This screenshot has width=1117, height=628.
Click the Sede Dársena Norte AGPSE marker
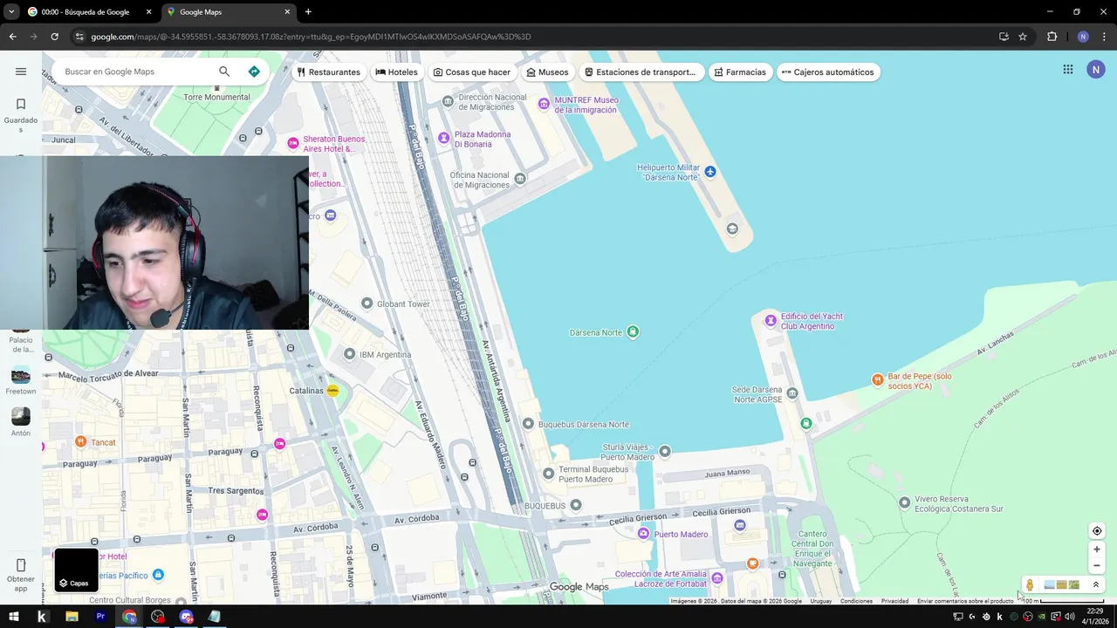point(792,393)
